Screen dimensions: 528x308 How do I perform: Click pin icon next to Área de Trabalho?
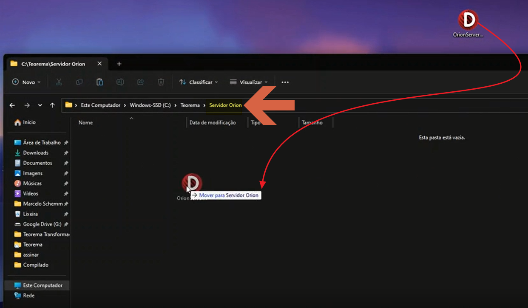point(66,143)
